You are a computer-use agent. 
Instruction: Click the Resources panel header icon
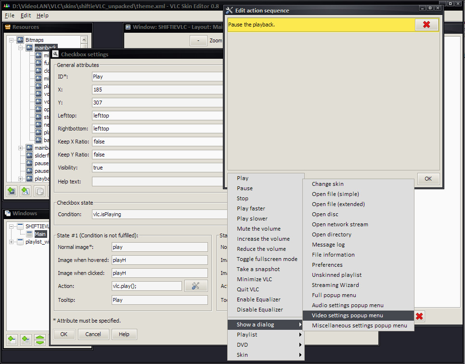click(x=8, y=27)
